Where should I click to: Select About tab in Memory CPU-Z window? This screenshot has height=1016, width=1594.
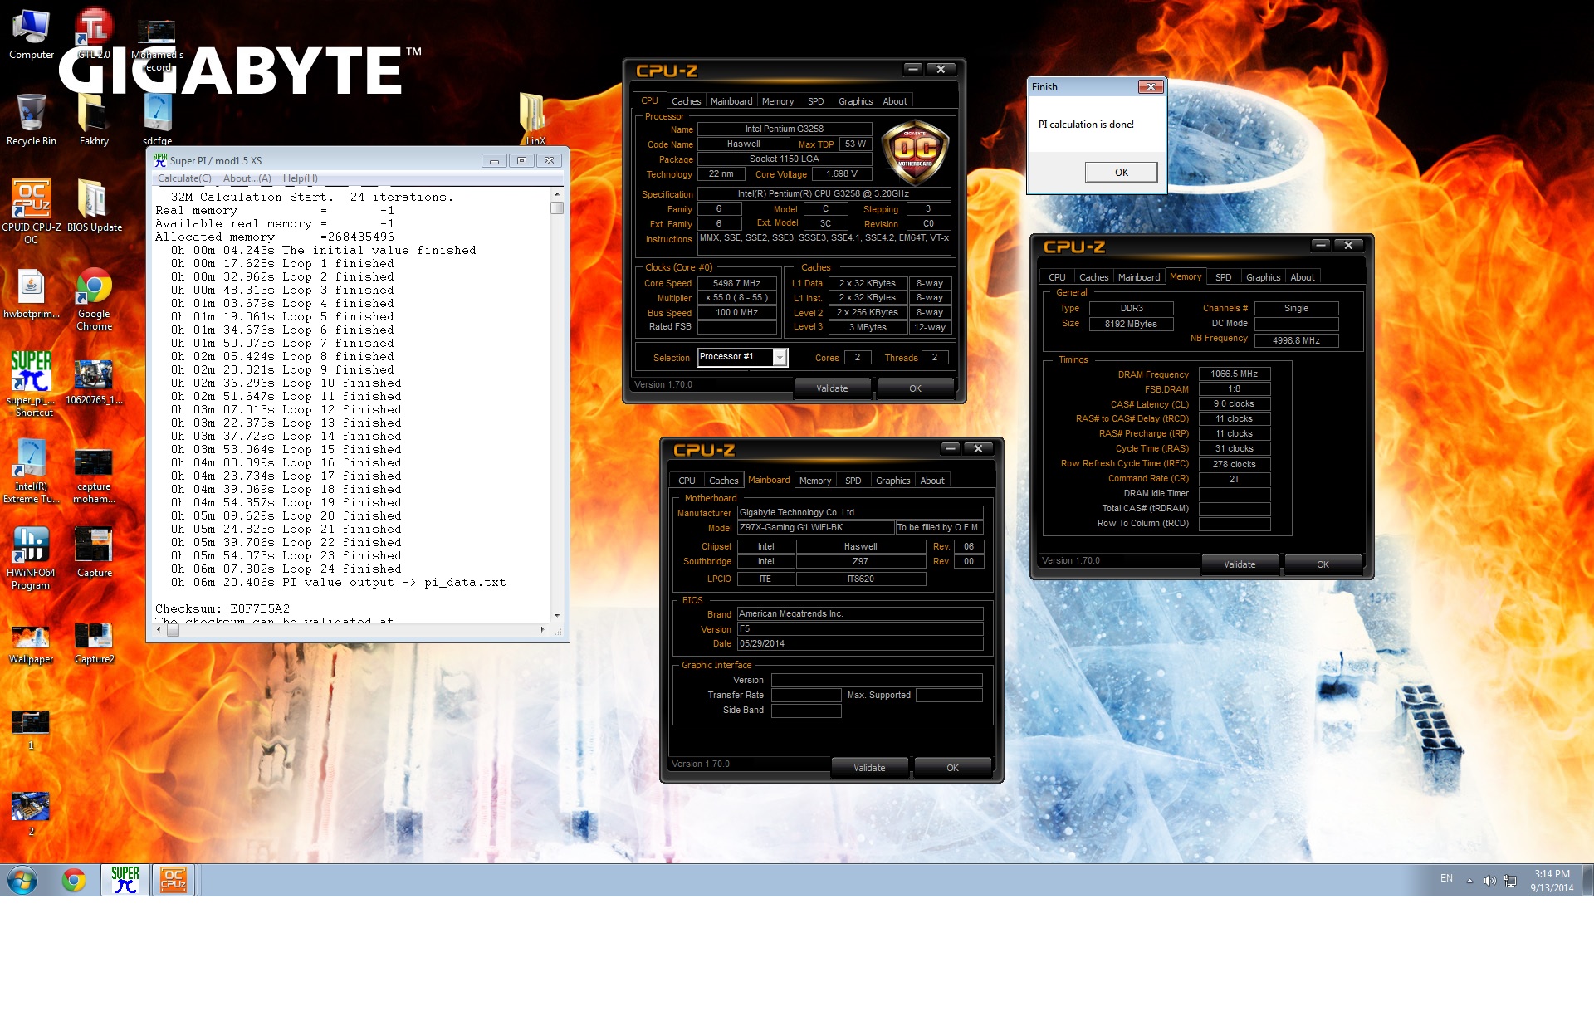click(x=1303, y=277)
